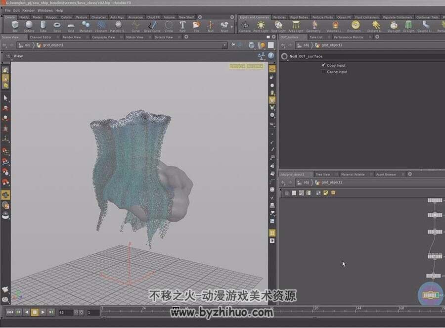445x328 pixels.
Task: Open the Create shelf set options menu
Action: pos(232,17)
